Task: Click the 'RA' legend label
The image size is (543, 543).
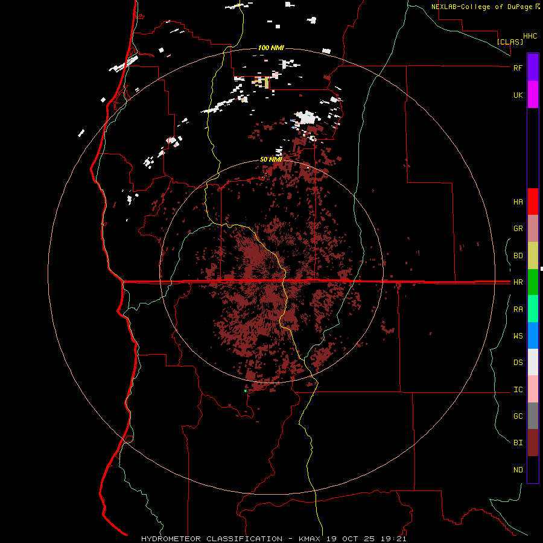Action: 518,310
